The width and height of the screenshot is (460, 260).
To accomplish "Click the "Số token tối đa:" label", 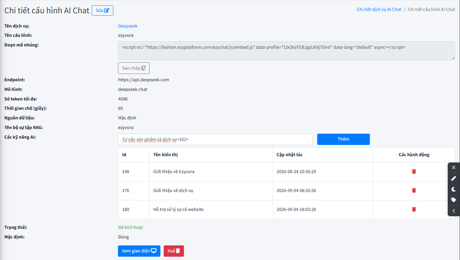I will pos(21,99).
